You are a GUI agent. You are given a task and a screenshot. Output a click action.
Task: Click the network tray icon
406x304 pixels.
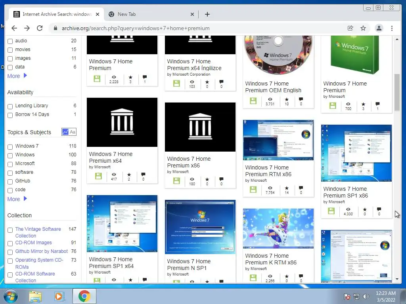[x=356, y=296]
